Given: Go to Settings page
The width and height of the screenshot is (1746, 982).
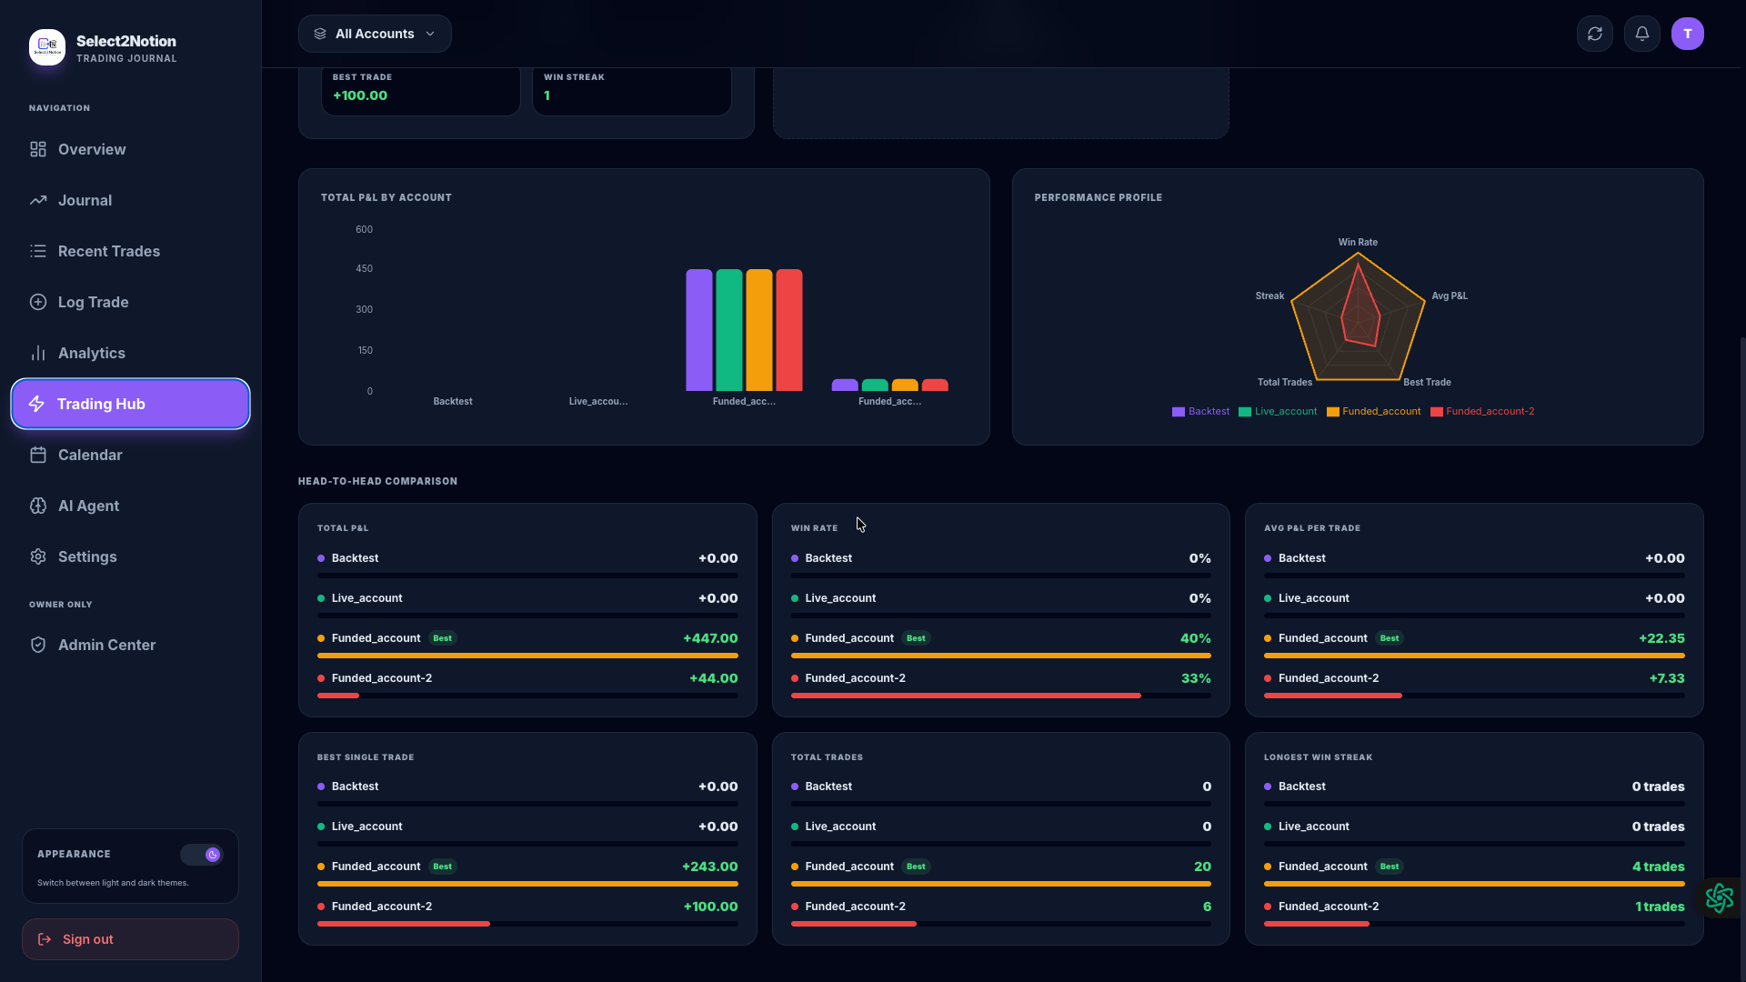Looking at the screenshot, I should 130,556.
